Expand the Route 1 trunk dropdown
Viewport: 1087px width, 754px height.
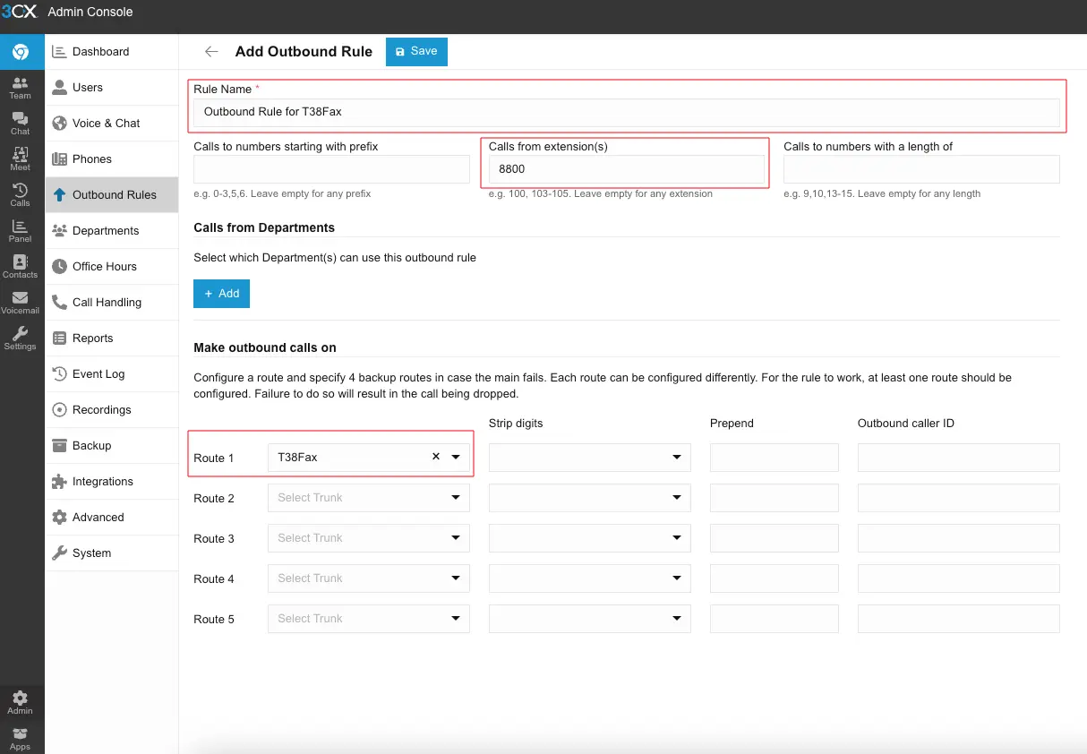456,458
